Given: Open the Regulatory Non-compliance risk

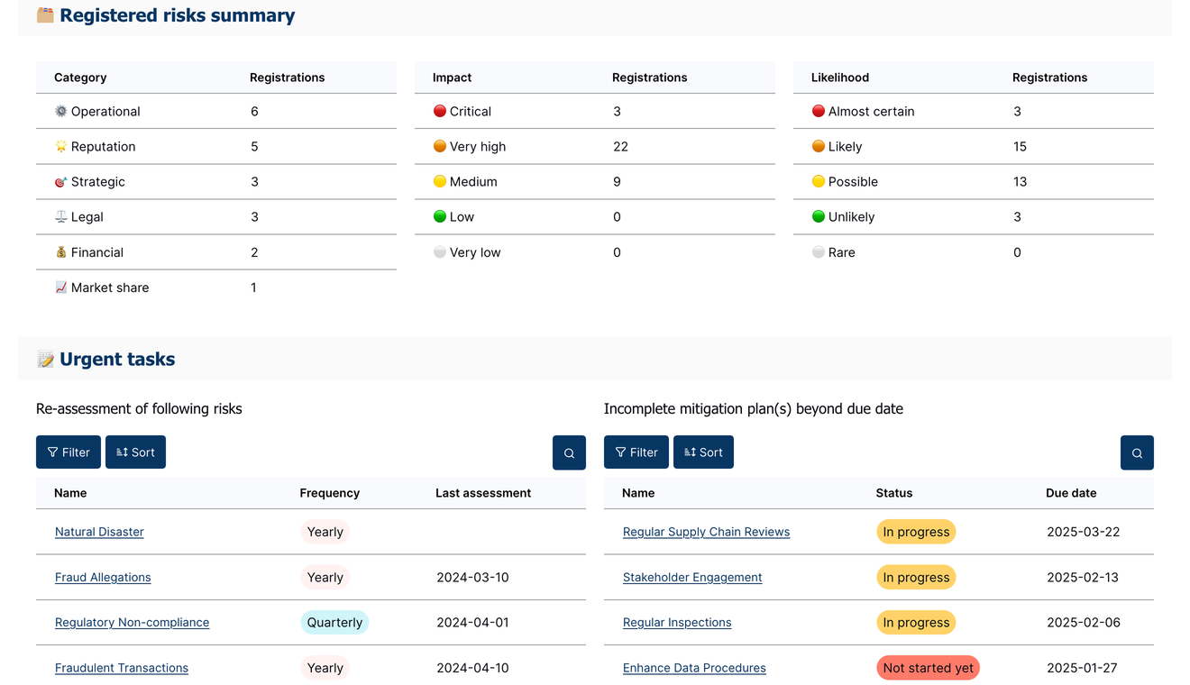Looking at the screenshot, I should click(x=132, y=623).
